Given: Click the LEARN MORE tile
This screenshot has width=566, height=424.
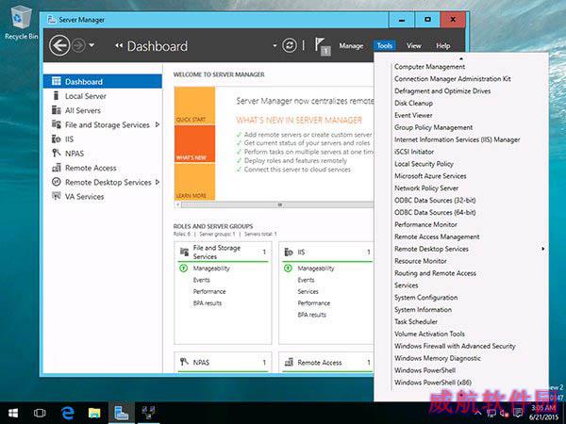Looking at the screenshot, I should [x=194, y=182].
